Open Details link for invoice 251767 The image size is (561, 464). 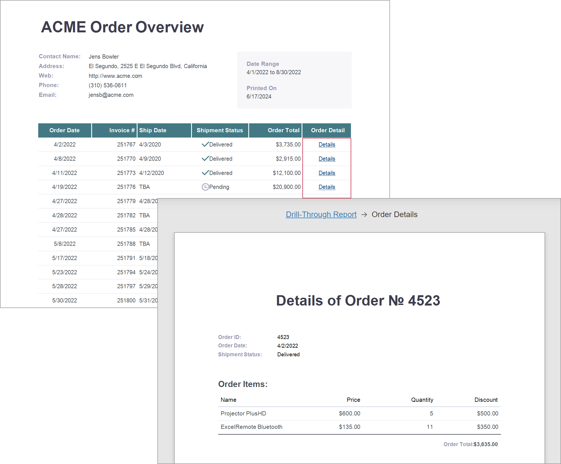tap(327, 145)
